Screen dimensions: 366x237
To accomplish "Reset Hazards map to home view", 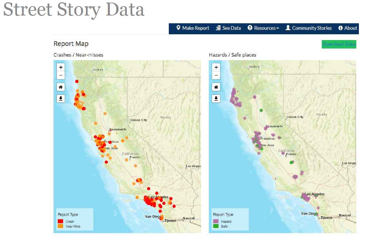I will 216,87.
